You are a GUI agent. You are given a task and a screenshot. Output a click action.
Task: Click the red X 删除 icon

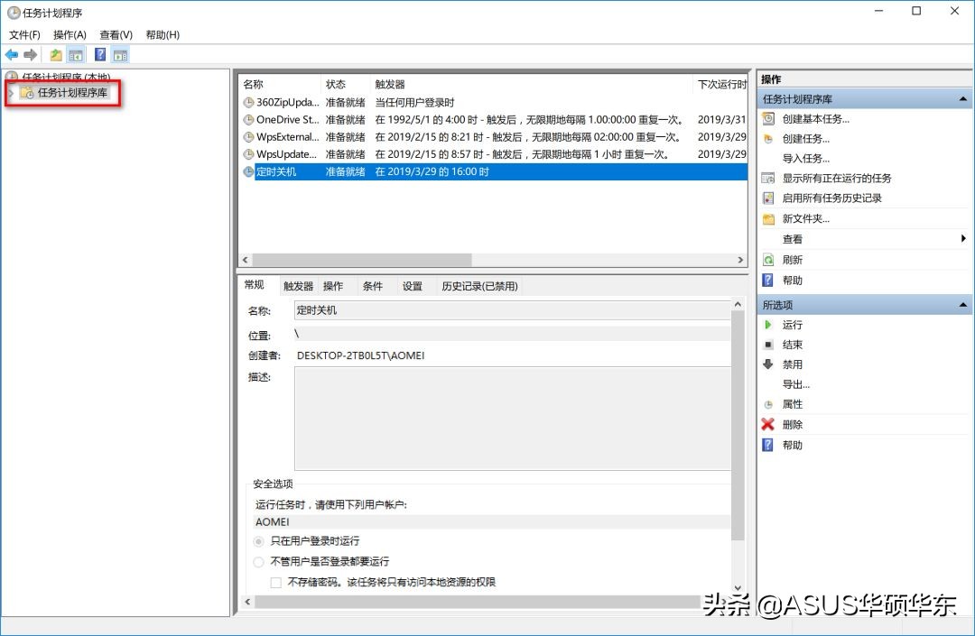[768, 424]
